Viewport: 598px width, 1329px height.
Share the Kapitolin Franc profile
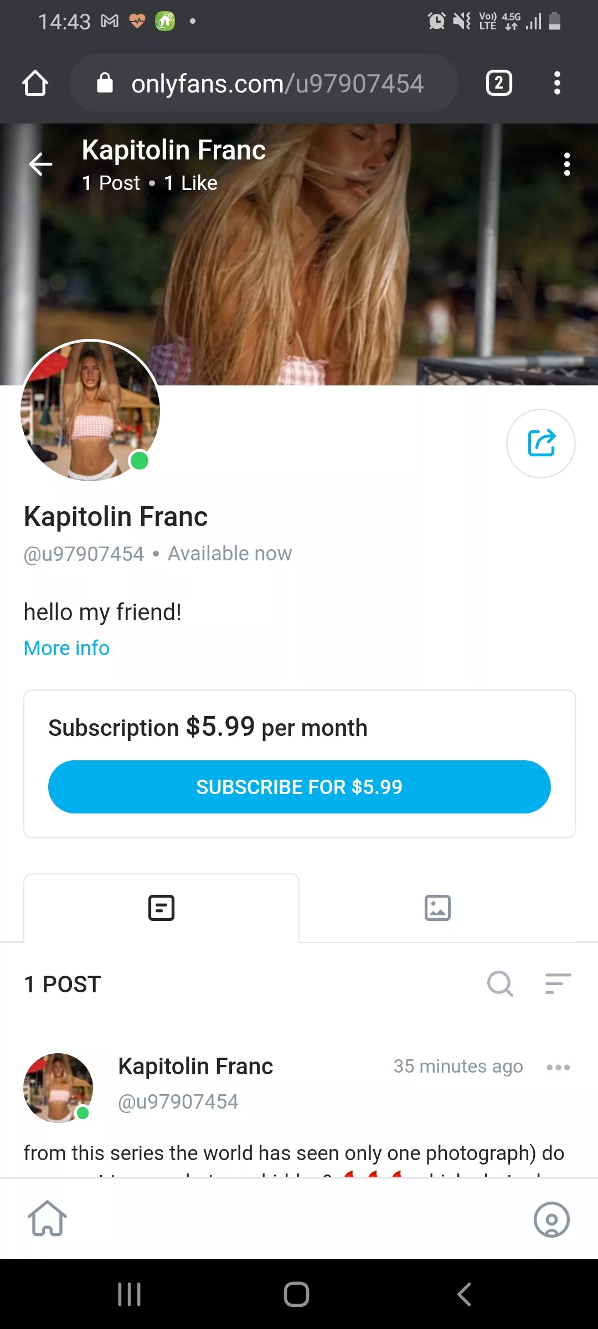(x=541, y=443)
